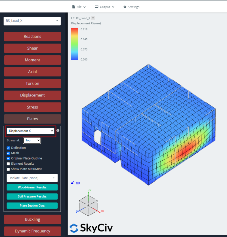Click the ± icon next to LC: RS_Load_X

coord(93,18)
